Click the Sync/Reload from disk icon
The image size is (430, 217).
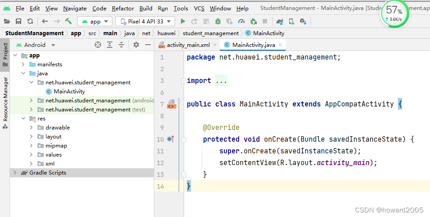[30, 21]
